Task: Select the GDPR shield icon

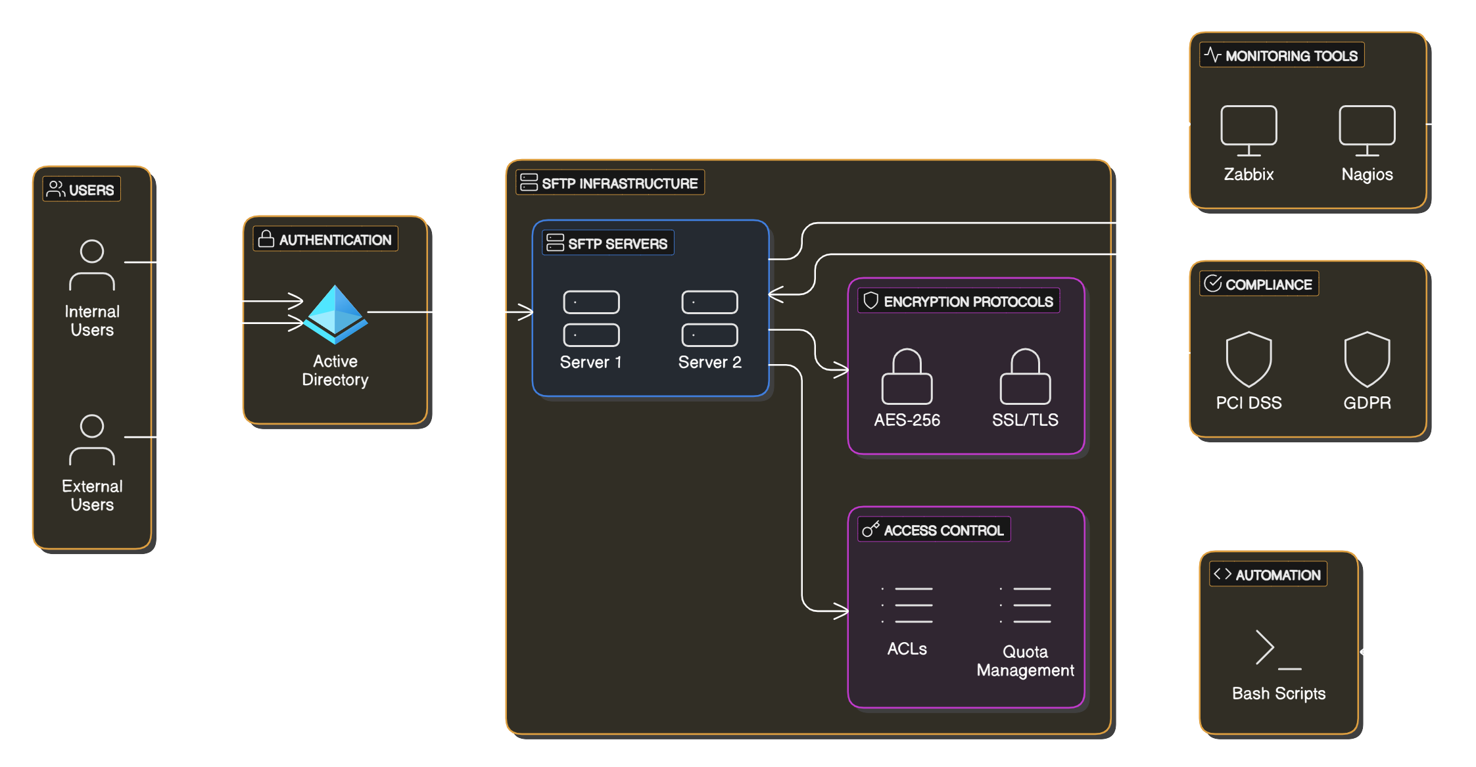Action: pos(1367,359)
